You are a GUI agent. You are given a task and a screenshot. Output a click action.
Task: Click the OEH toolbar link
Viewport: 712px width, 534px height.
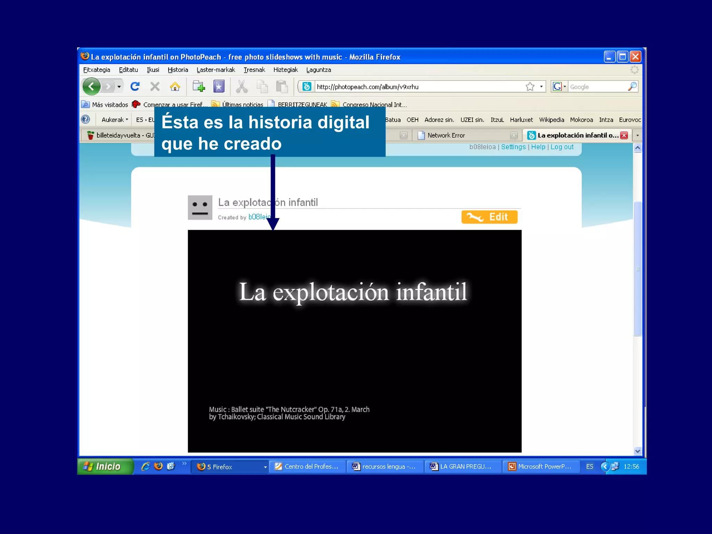pos(412,120)
